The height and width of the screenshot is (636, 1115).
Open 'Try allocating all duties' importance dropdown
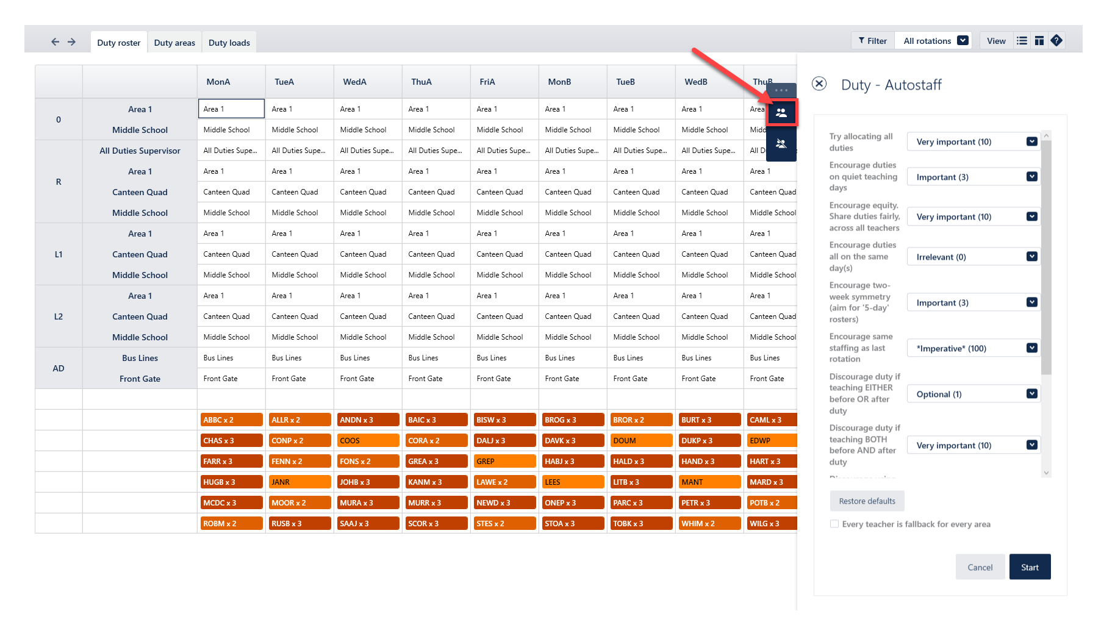pyautogui.click(x=974, y=142)
